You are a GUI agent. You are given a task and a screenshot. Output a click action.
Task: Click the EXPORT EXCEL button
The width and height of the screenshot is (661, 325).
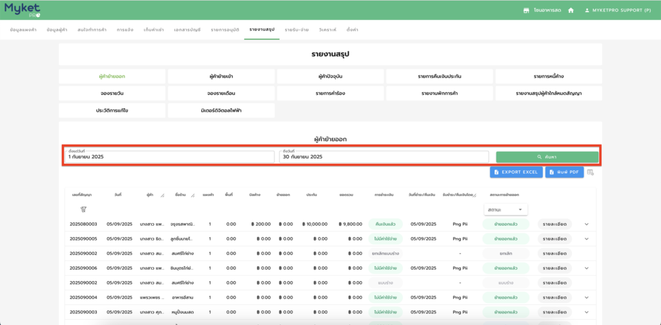pyautogui.click(x=516, y=172)
